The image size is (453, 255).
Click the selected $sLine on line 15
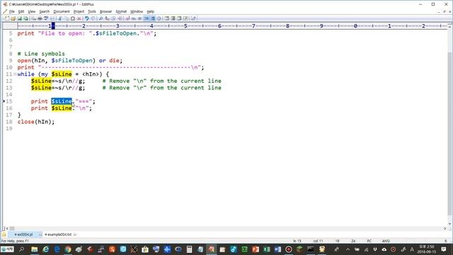62,101
